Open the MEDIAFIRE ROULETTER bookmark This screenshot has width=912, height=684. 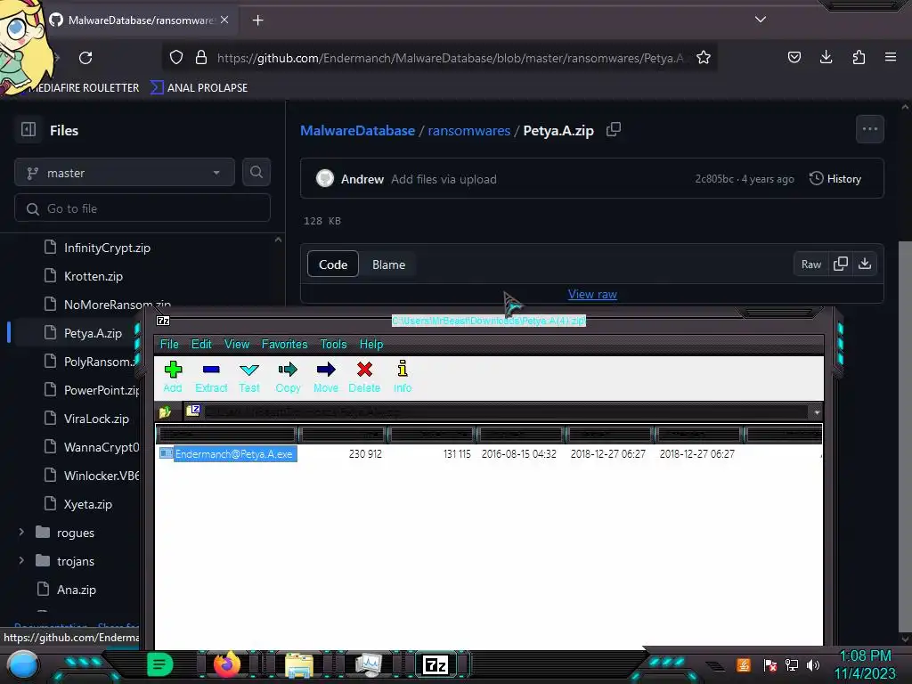tap(83, 88)
